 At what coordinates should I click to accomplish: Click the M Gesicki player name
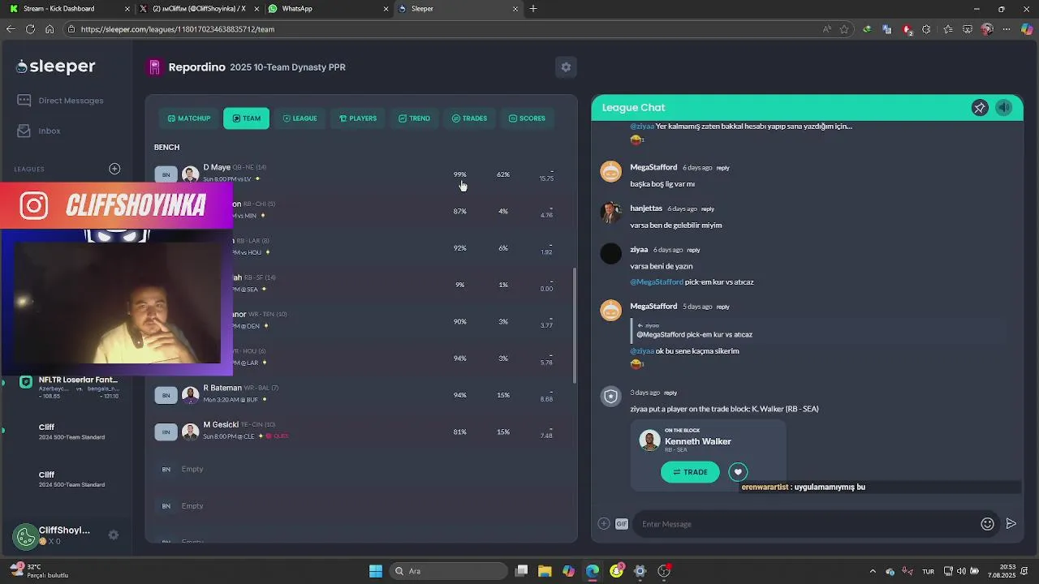(221, 425)
